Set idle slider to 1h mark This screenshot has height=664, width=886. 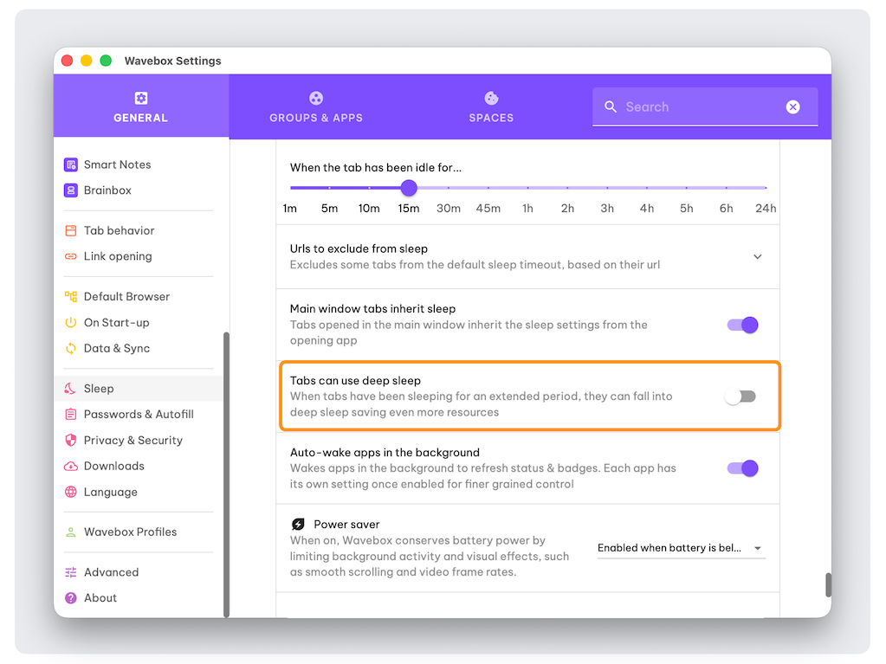click(x=527, y=188)
